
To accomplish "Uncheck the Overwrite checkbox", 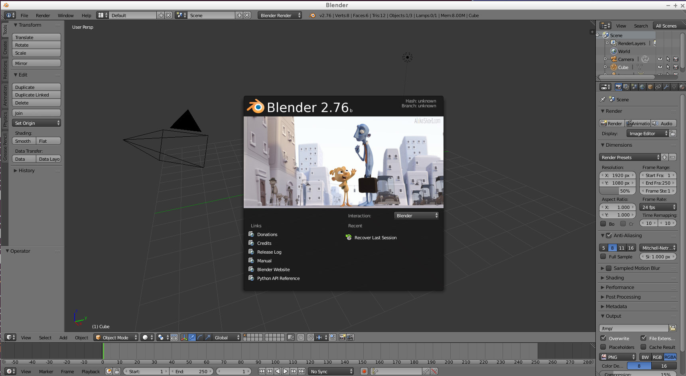I will pyautogui.click(x=603, y=338).
